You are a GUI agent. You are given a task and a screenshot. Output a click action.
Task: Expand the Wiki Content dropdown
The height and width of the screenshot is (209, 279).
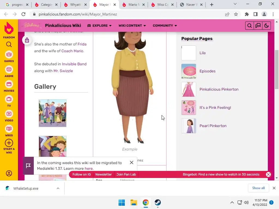click(132, 26)
